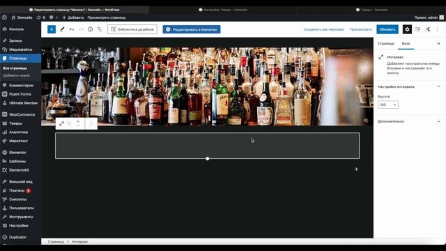Open Маркетинг in the admin sidebar

pyautogui.click(x=20, y=141)
